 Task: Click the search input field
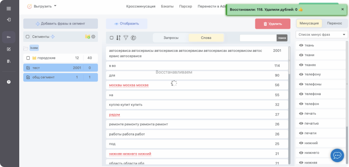coord(258,38)
